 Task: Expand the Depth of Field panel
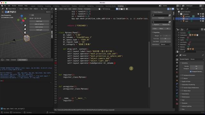click(186, 81)
